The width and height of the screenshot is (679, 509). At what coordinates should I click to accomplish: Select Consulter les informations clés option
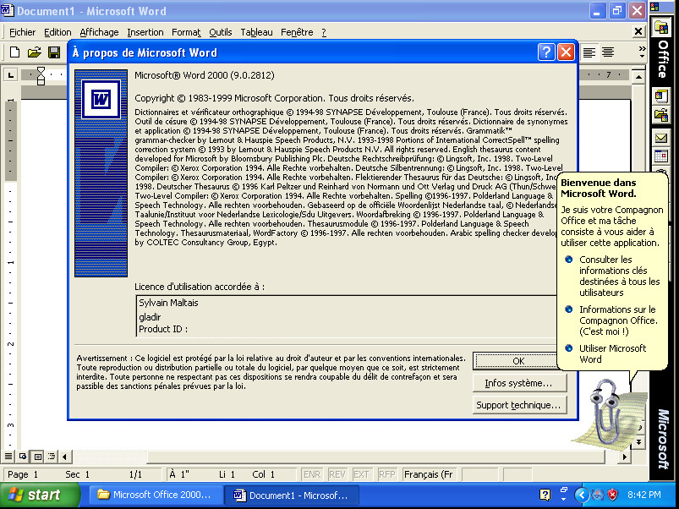pyautogui.click(x=613, y=276)
